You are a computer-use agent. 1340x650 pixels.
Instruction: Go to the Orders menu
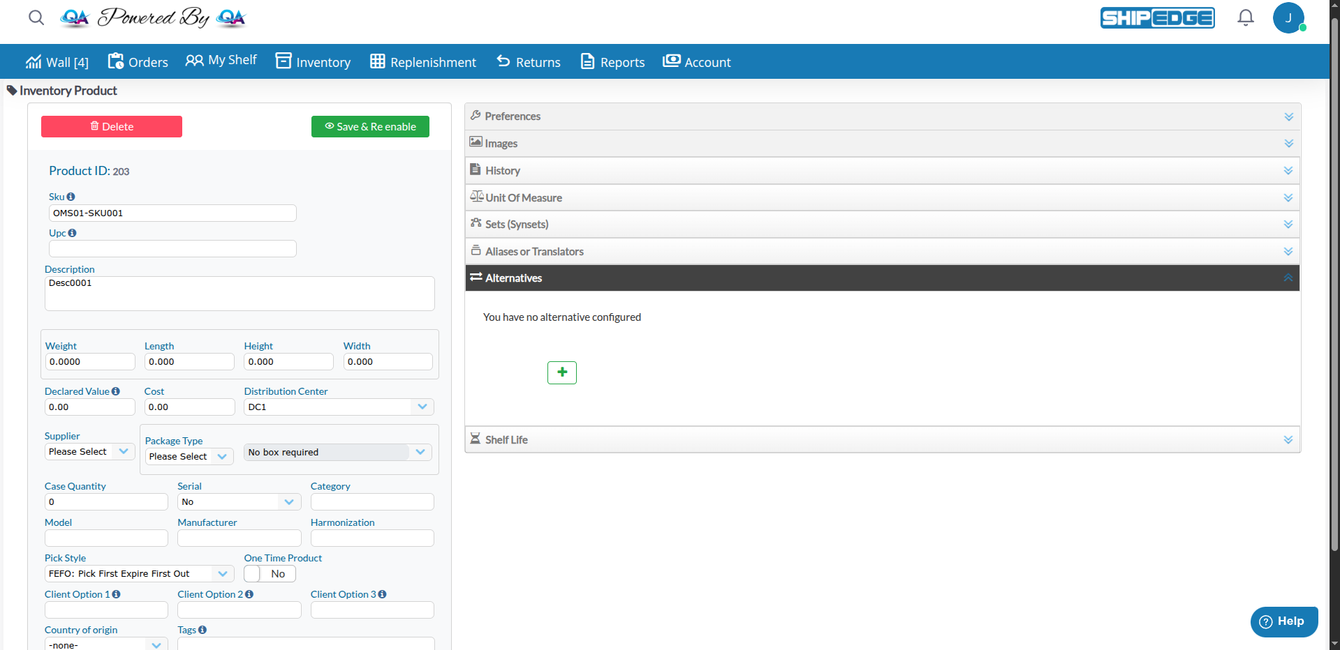pyautogui.click(x=138, y=62)
